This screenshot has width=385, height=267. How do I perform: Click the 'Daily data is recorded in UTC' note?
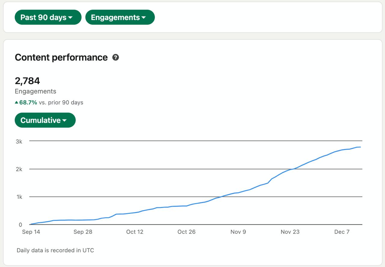click(x=55, y=250)
